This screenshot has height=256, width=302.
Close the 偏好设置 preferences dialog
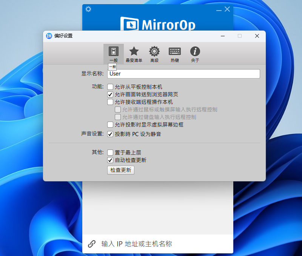257,36
